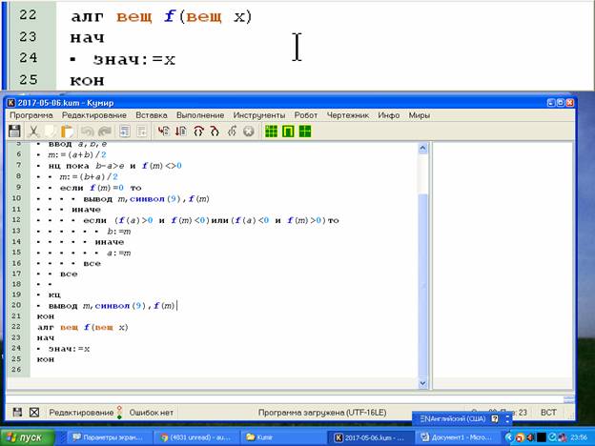Click the step-into debugging icon
595x446 pixels.
pyautogui.click(x=215, y=132)
